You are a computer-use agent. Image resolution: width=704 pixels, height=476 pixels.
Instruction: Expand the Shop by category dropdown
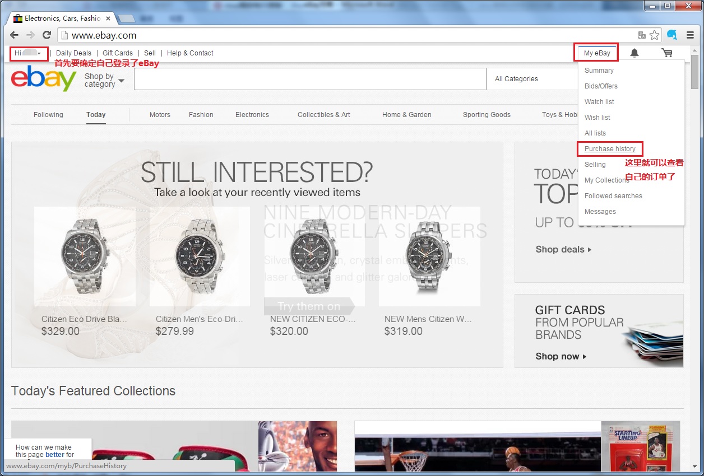(104, 80)
